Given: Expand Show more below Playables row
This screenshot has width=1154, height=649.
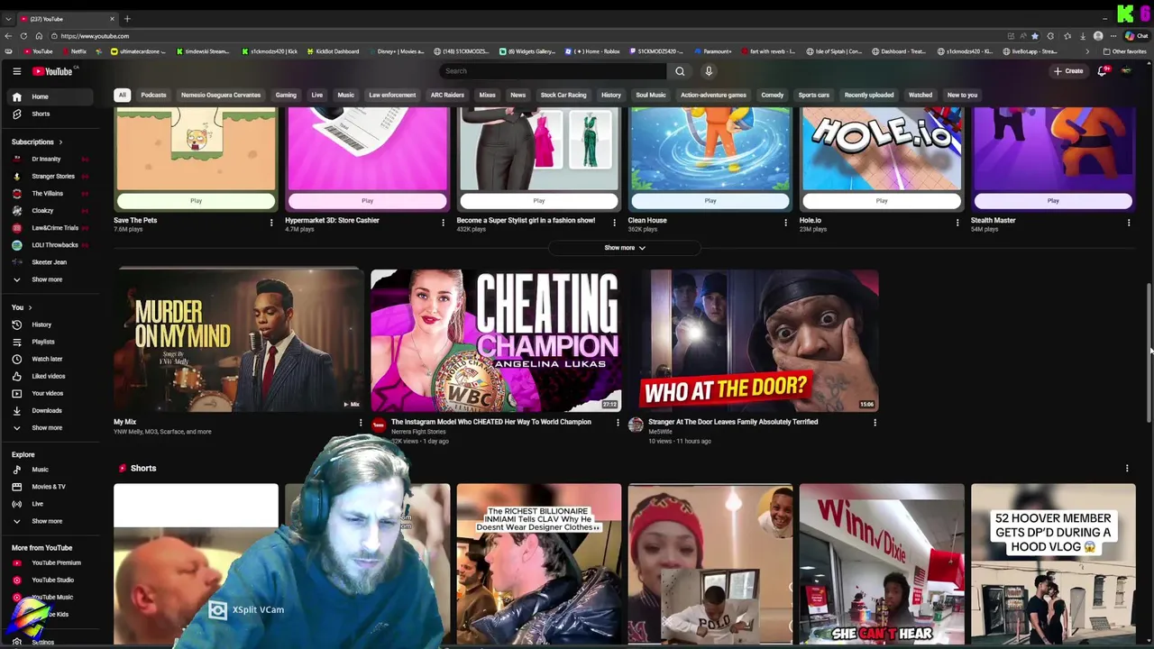Looking at the screenshot, I should tap(624, 248).
